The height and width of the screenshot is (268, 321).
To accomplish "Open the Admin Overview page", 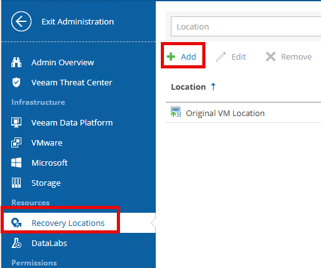I will coord(63,62).
